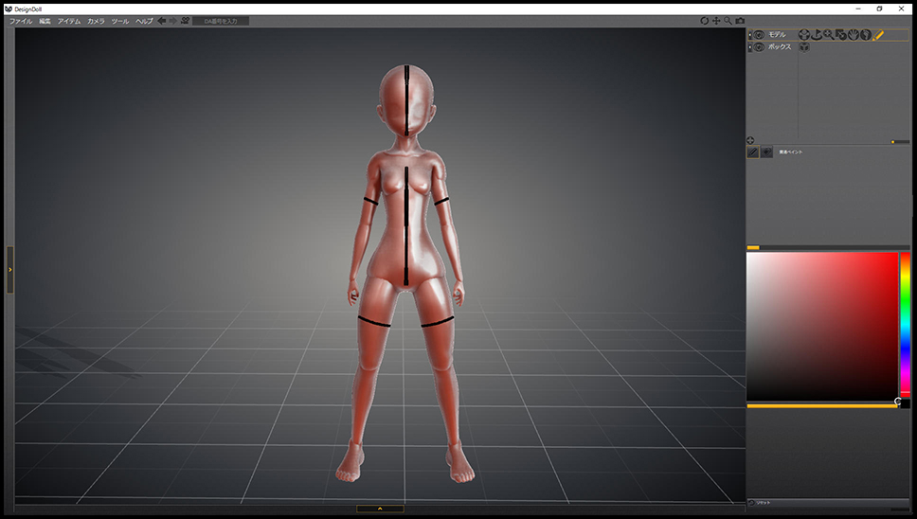Select the ボックス item in the list
The image size is (917, 519).
(779, 47)
